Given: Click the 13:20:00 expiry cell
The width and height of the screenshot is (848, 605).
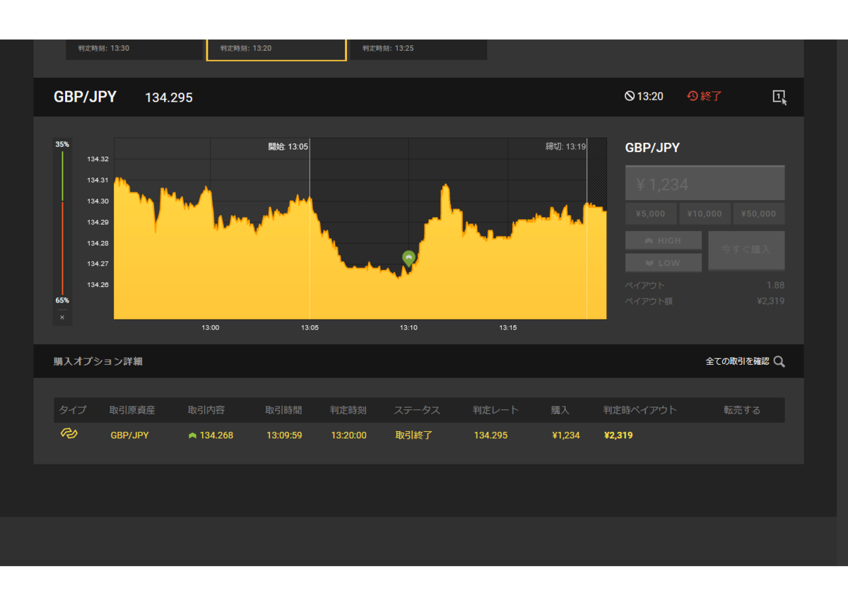Looking at the screenshot, I should click(348, 435).
